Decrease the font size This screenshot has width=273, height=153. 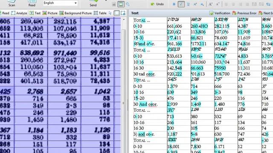point(218,4)
